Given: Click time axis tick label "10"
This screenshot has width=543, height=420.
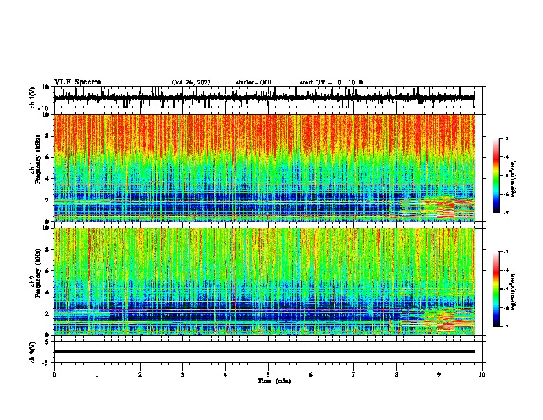Looking at the screenshot, I should click(x=482, y=375).
